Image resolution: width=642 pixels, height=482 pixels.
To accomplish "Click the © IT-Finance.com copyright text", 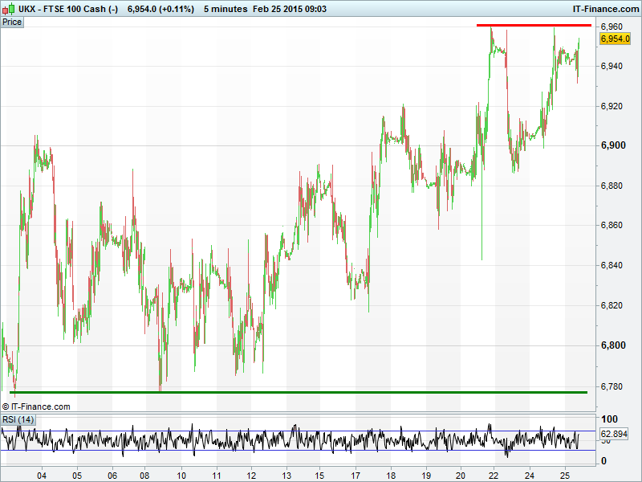I will pos(36,406).
